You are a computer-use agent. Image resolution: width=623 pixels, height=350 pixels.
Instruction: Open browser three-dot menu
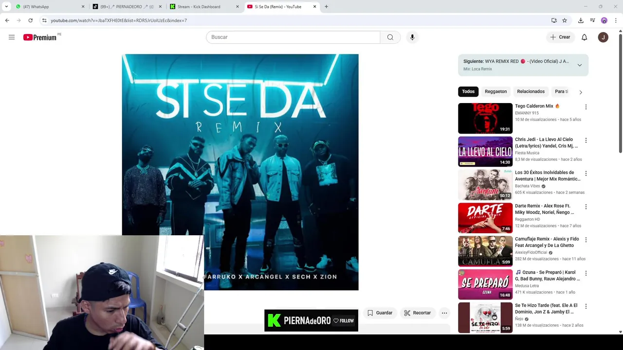click(x=616, y=20)
